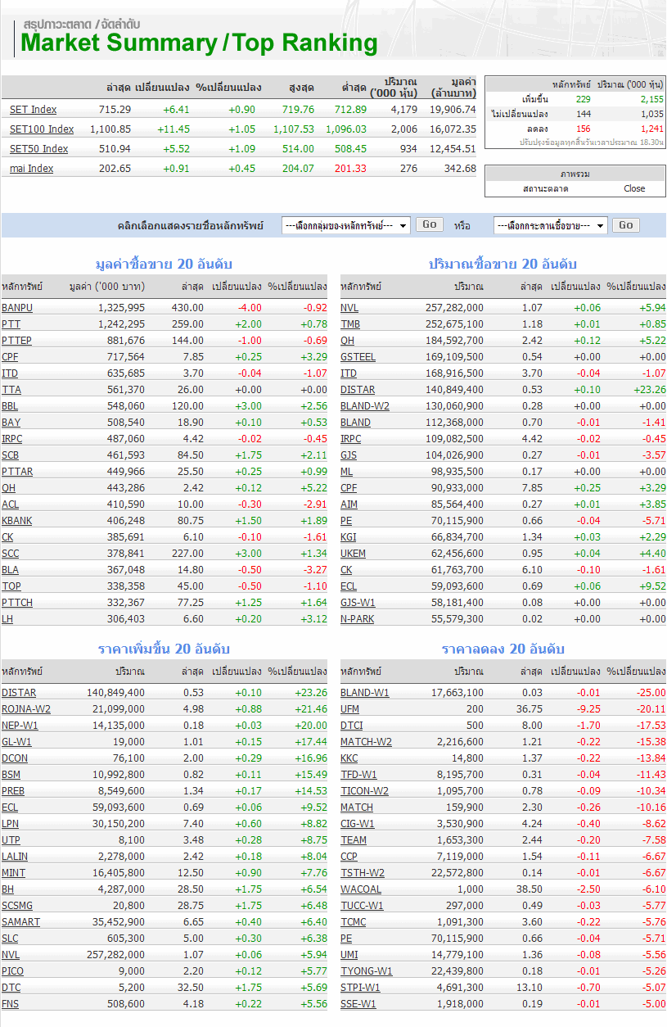The image size is (667, 1027).
Task: Open N-PARK stock link
Action: (357, 619)
